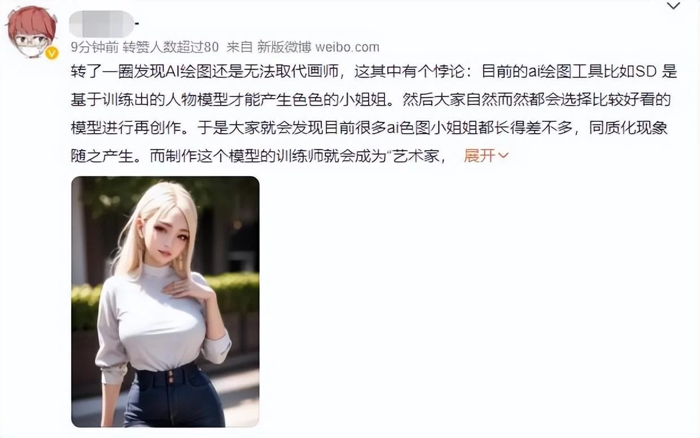700x438 pixels.
Task: Click the small chevron beside "展开"
Action: pos(503,156)
